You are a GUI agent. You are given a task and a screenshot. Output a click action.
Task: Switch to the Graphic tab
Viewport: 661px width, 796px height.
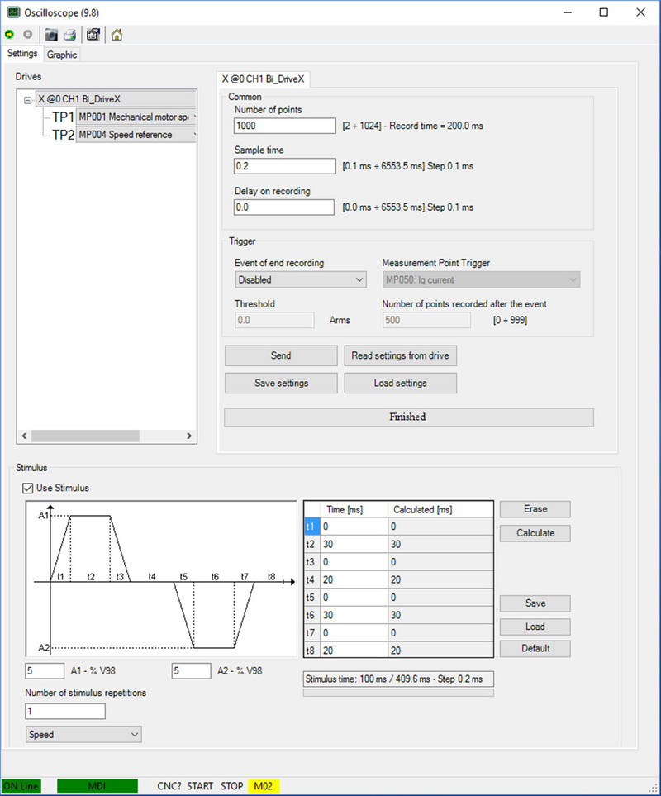(62, 55)
